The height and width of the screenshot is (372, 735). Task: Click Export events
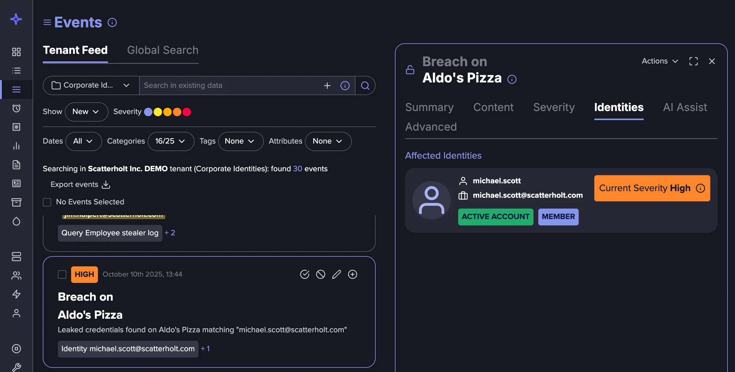(80, 184)
